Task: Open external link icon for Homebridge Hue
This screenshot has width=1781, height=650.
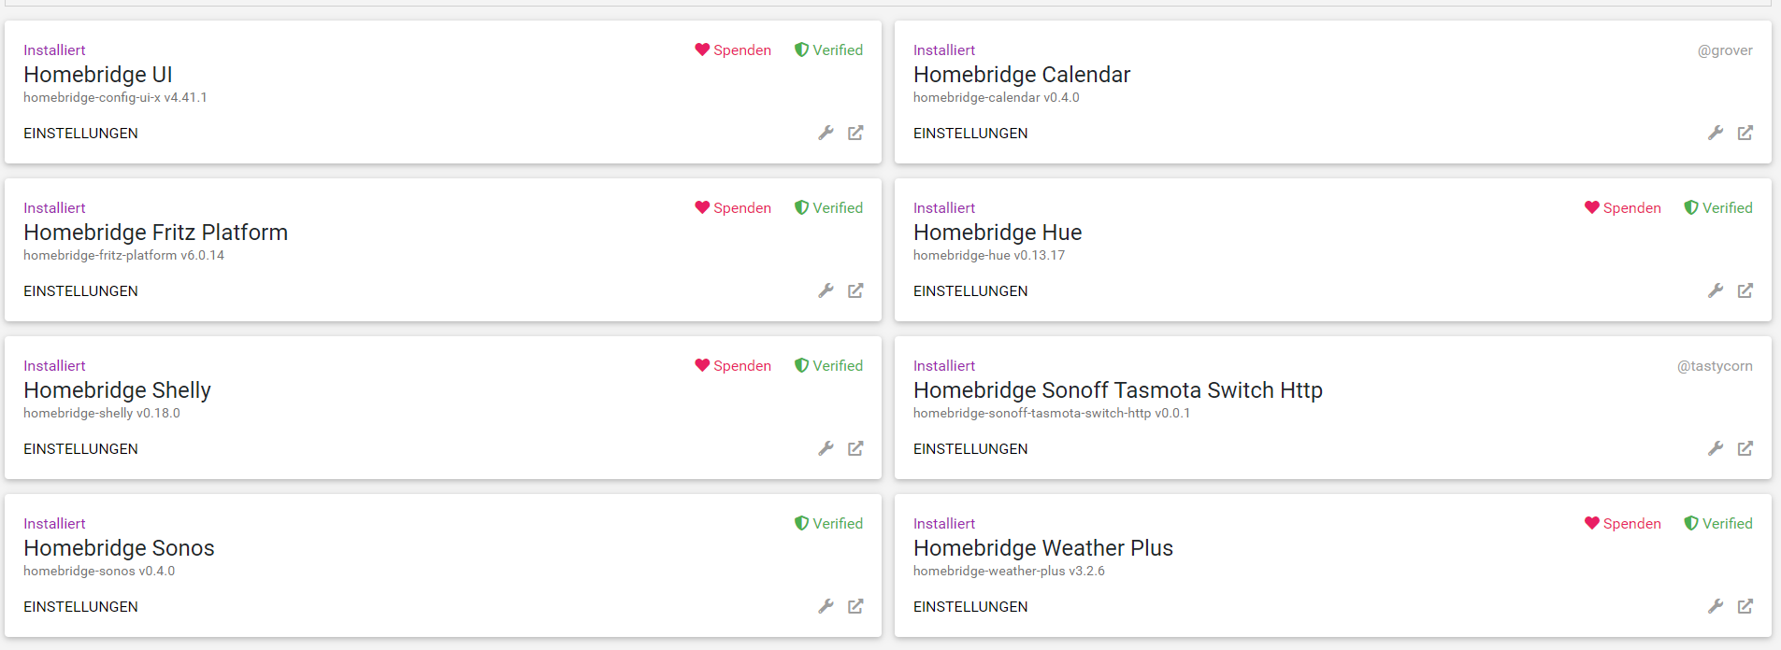Action: (x=1745, y=290)
